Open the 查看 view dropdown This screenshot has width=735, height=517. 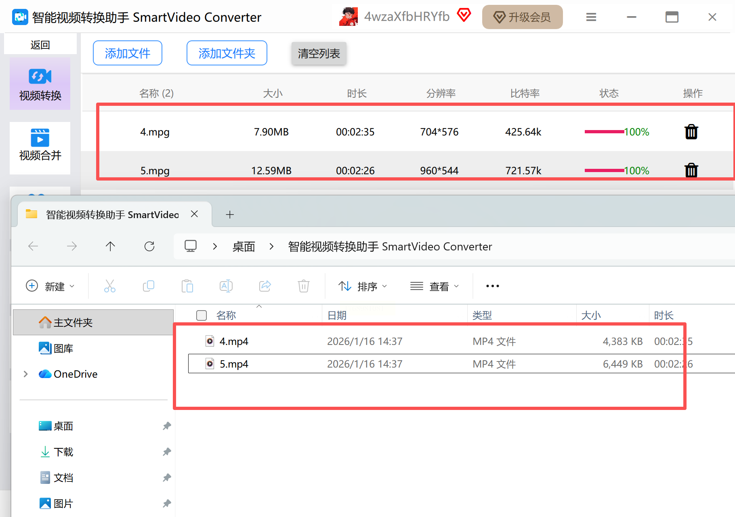point(435,286)
